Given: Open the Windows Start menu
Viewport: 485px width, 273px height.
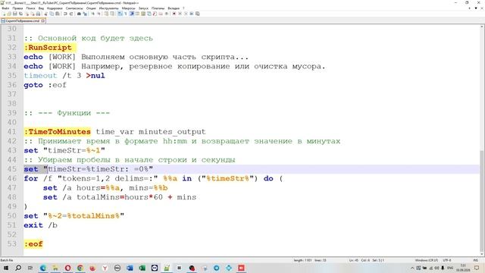Looking at the screenshot, I should (6, 268).
